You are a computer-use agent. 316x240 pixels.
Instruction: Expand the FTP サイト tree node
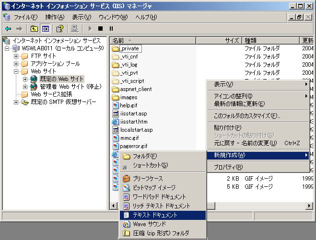16,56
